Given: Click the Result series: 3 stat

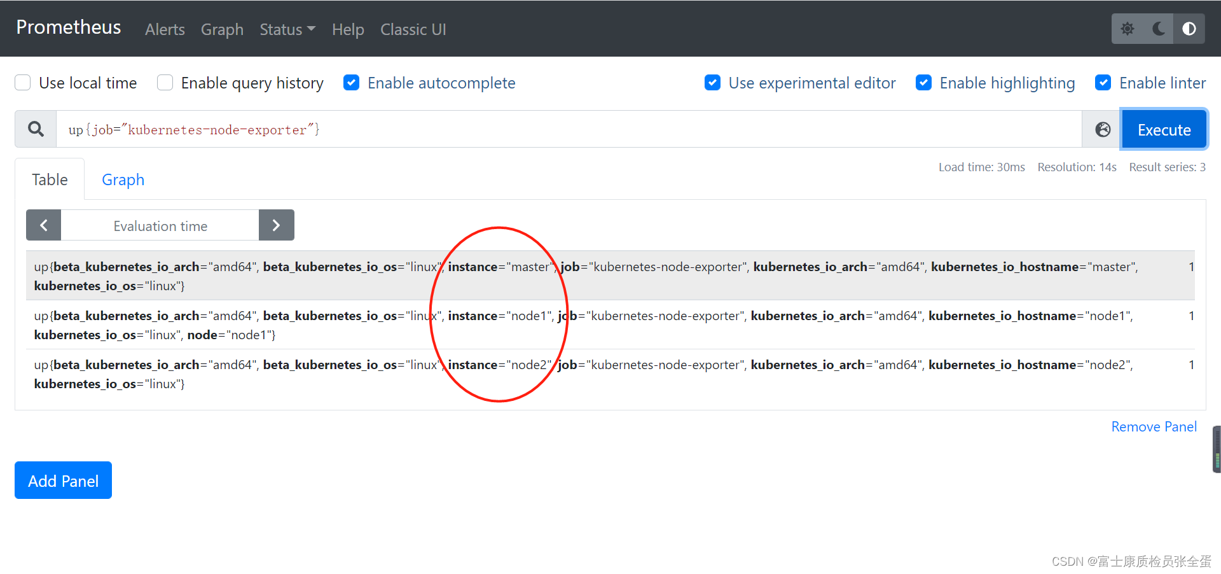Looking at the screenshot, I should coord(1167,167).
